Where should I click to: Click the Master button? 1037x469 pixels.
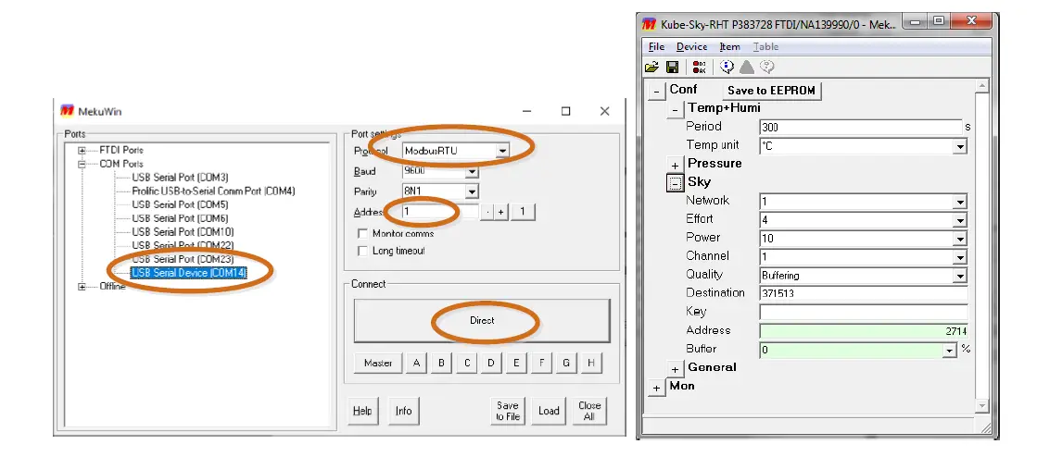[378, 363]
